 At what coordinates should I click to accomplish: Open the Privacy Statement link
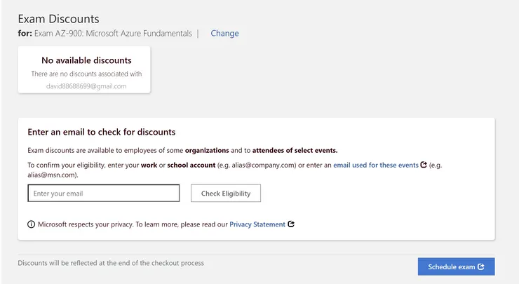257,224
